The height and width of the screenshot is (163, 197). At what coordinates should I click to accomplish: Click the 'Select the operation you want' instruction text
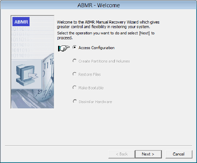click(106, 35)
